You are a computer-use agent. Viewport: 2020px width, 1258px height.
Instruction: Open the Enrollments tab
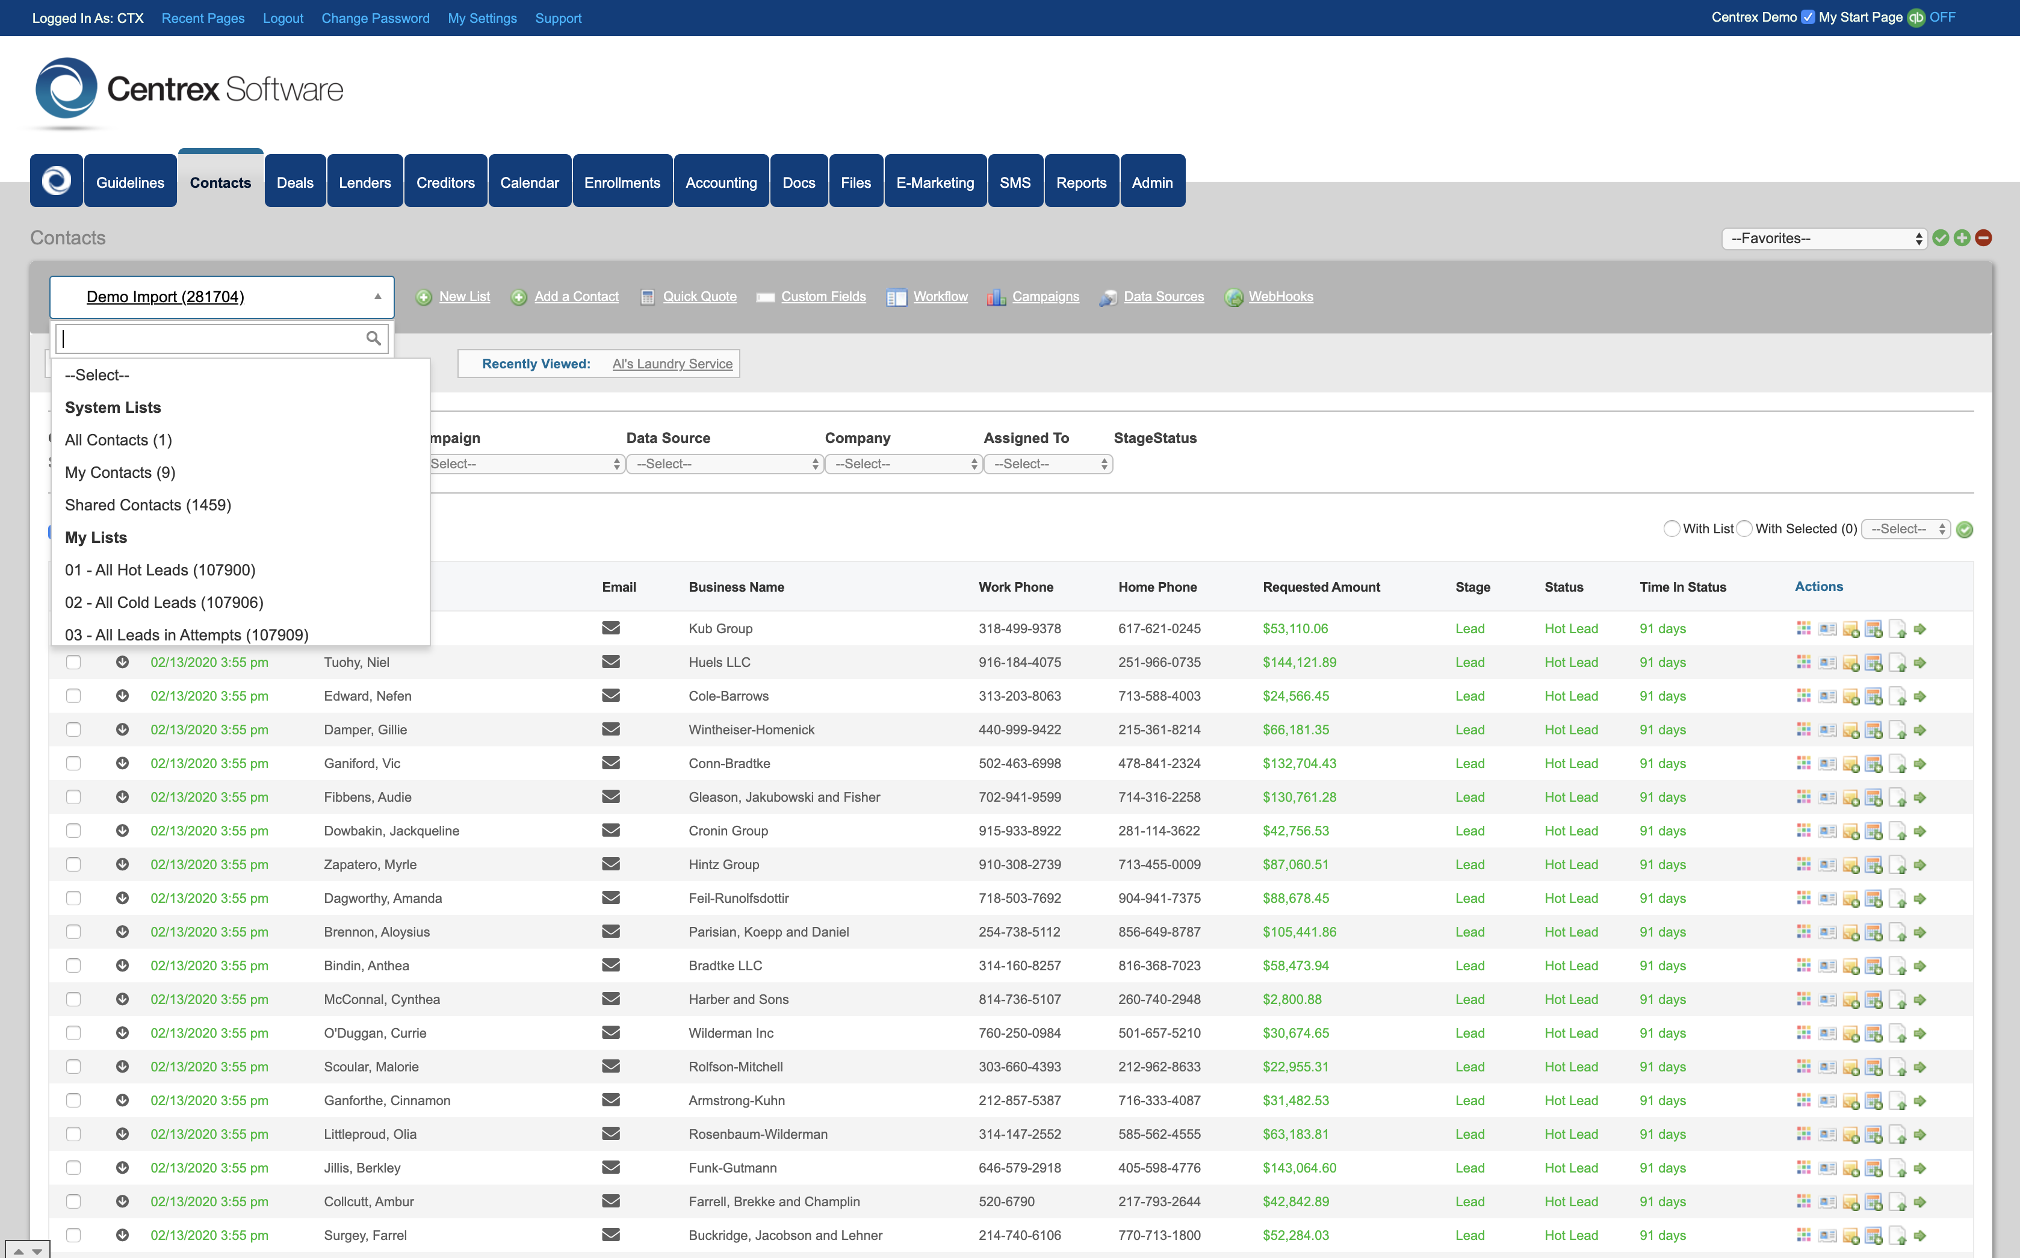622,181
